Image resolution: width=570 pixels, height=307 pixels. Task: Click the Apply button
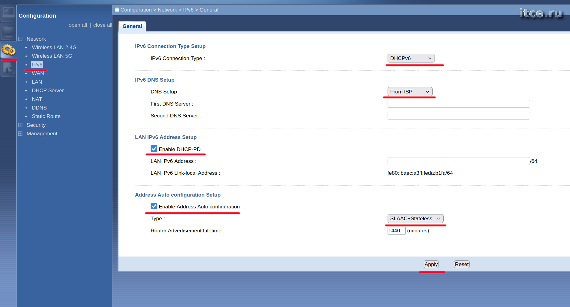(x=431, y=264)
